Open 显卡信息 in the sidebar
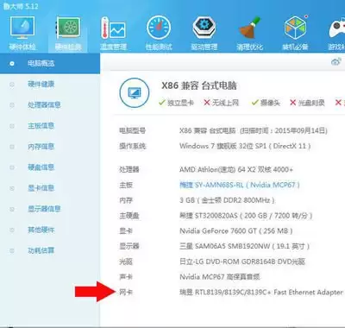345x328 pixels. [x=41, y=188]
